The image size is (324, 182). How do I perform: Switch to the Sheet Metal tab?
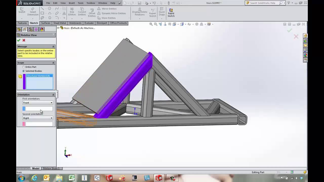pos(60,23)
